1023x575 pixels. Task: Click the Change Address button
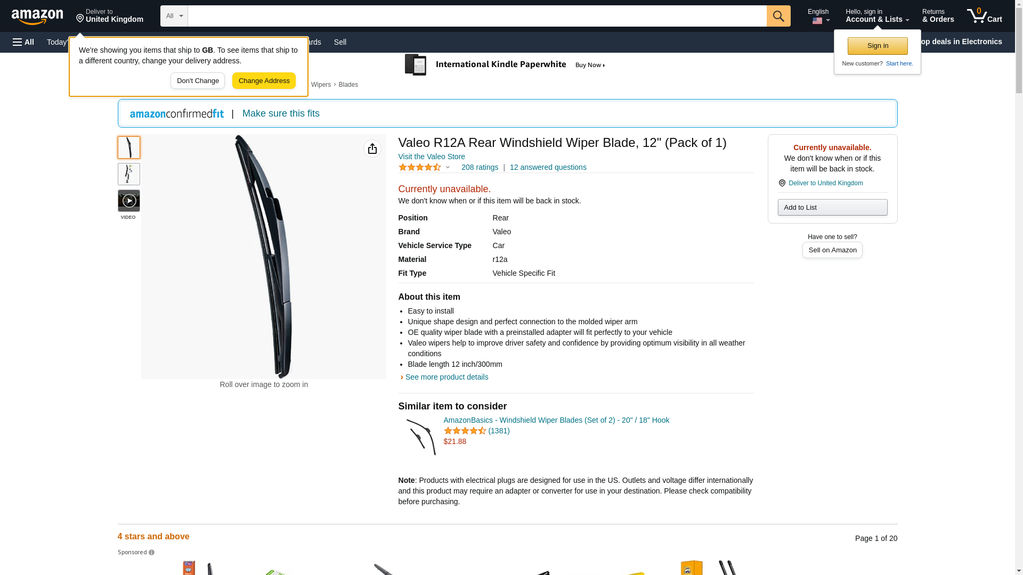(x=264, y=81)
